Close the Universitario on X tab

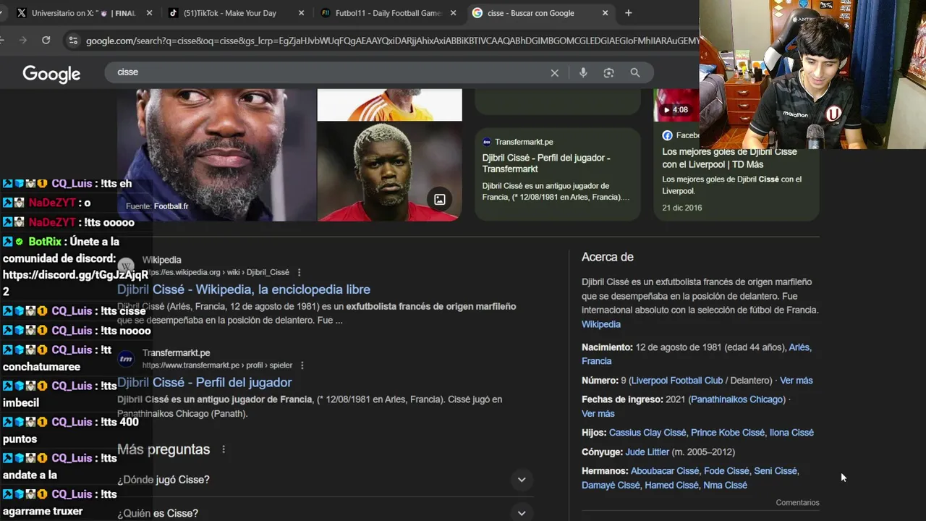pyautogui.click(x=150, y=13)
